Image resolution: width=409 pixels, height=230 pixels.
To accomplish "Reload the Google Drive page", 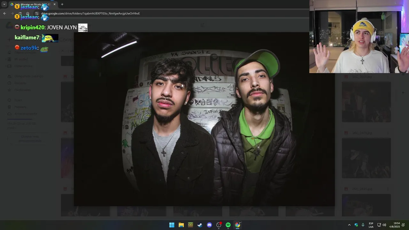I will click(20, 13).
